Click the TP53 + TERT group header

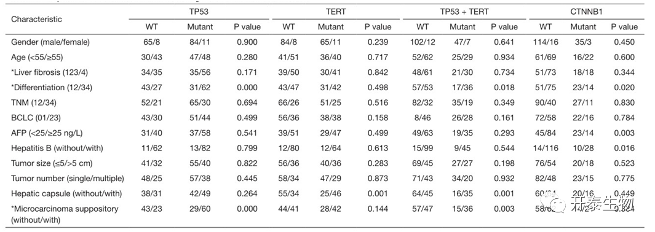[x=463, y=12]
